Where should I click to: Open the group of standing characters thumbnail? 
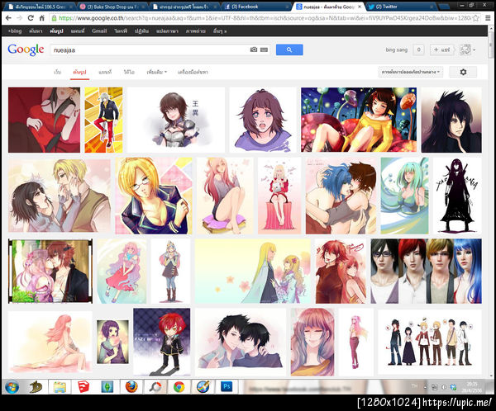pos(430,342)
